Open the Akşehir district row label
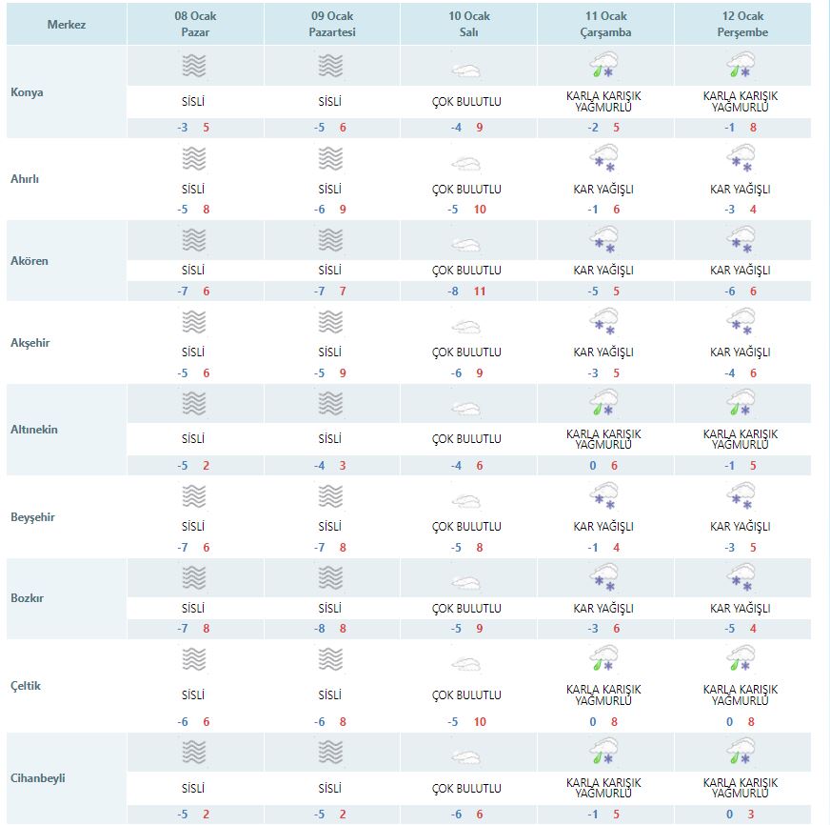This screenshot has height=825, width=830. [31, 343]
